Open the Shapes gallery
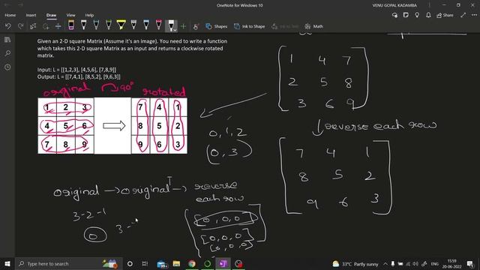This screenshot has width=480, height=270. coord(217,26)
